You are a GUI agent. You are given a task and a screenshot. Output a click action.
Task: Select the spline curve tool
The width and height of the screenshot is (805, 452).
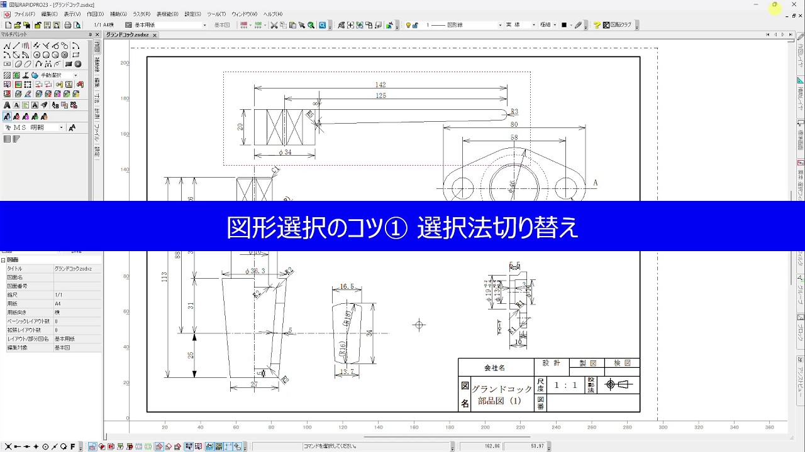(39, 64)
